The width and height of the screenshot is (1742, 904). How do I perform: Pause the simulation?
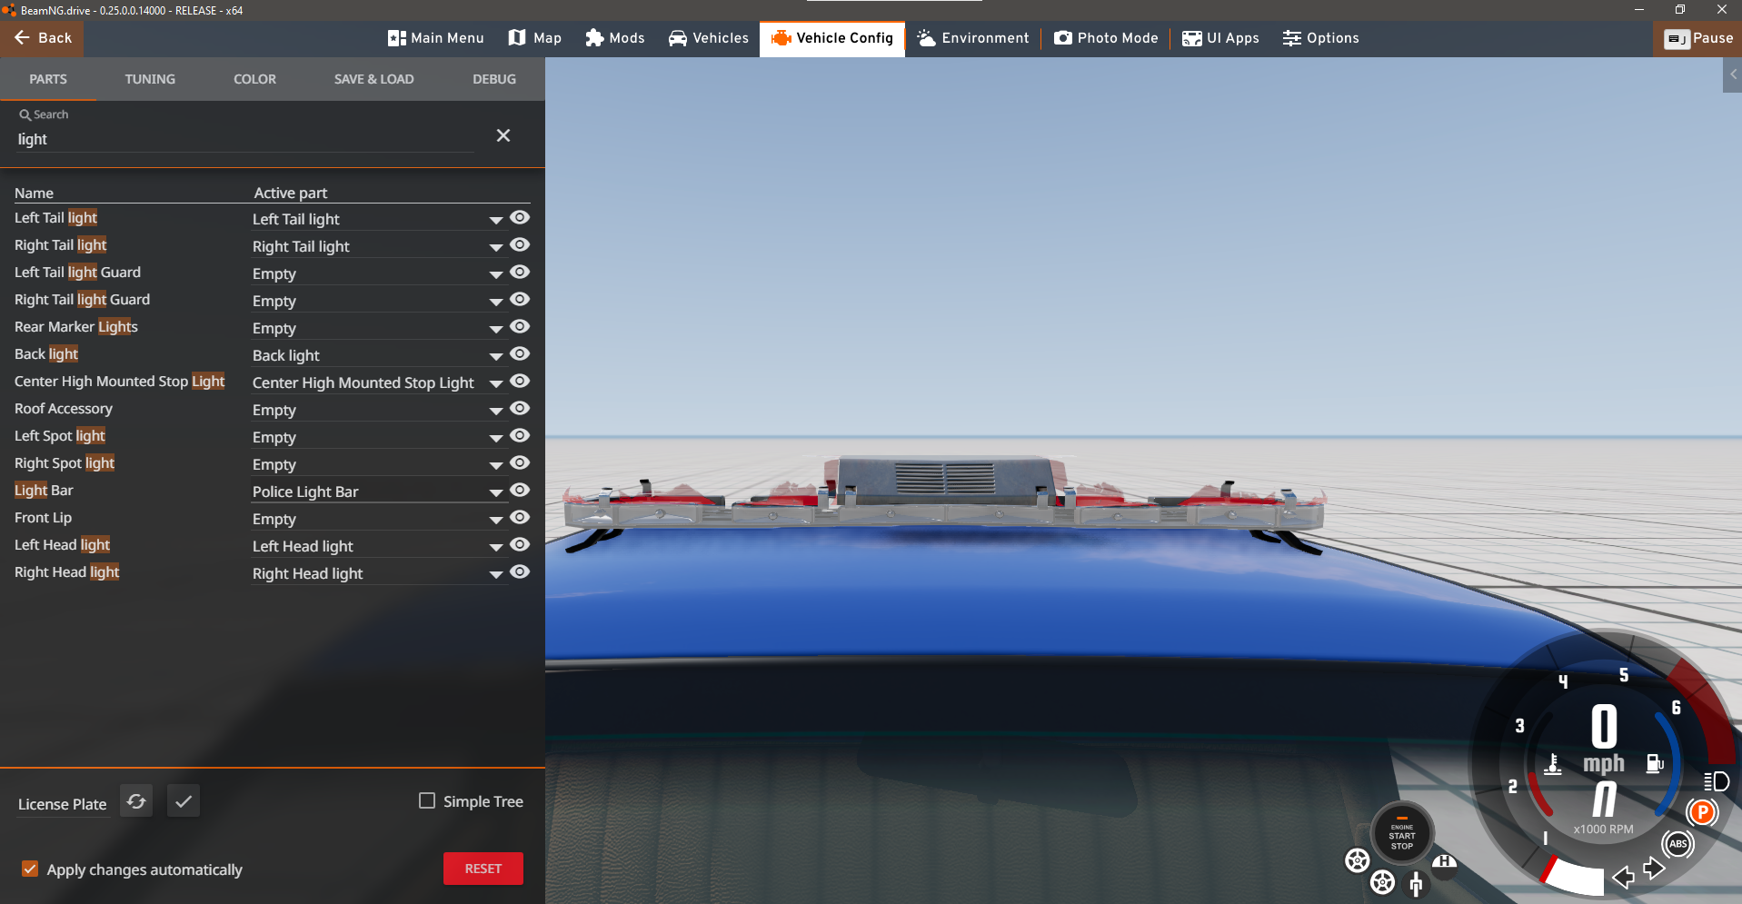click(x=1698, y=38)
